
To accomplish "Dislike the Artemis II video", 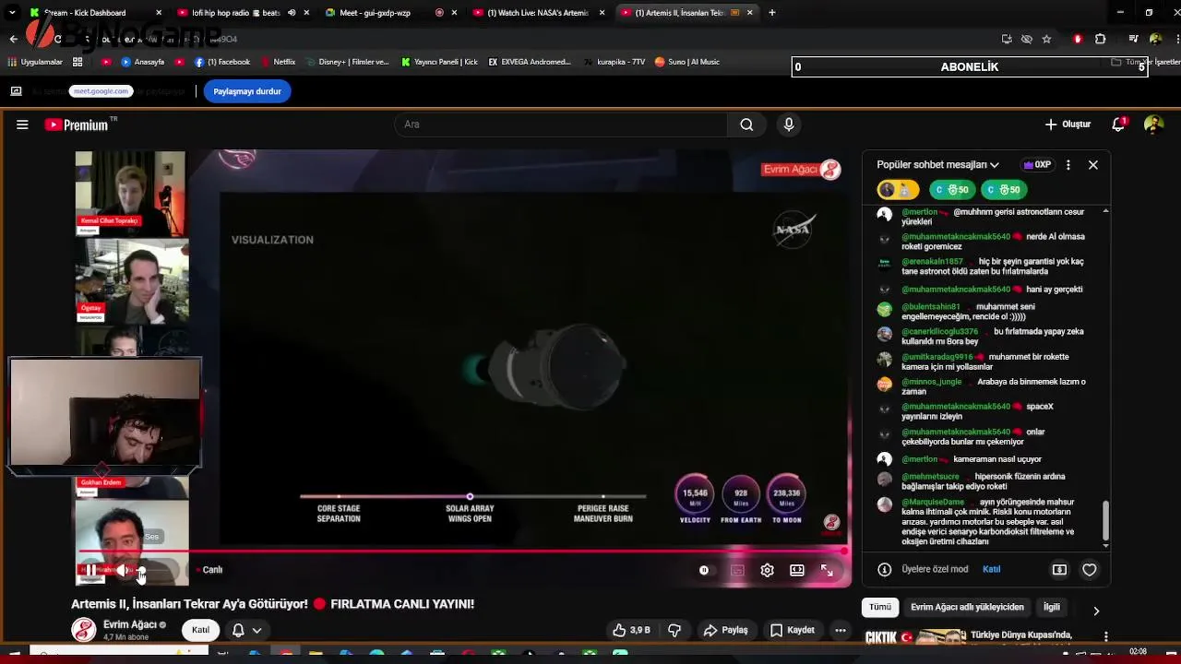I will [x=674, y=630].
